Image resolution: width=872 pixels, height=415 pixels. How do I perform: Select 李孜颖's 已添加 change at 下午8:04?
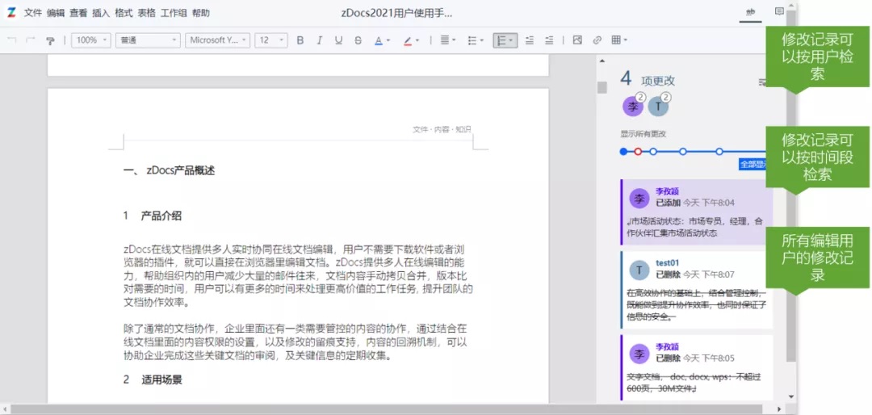696,212
